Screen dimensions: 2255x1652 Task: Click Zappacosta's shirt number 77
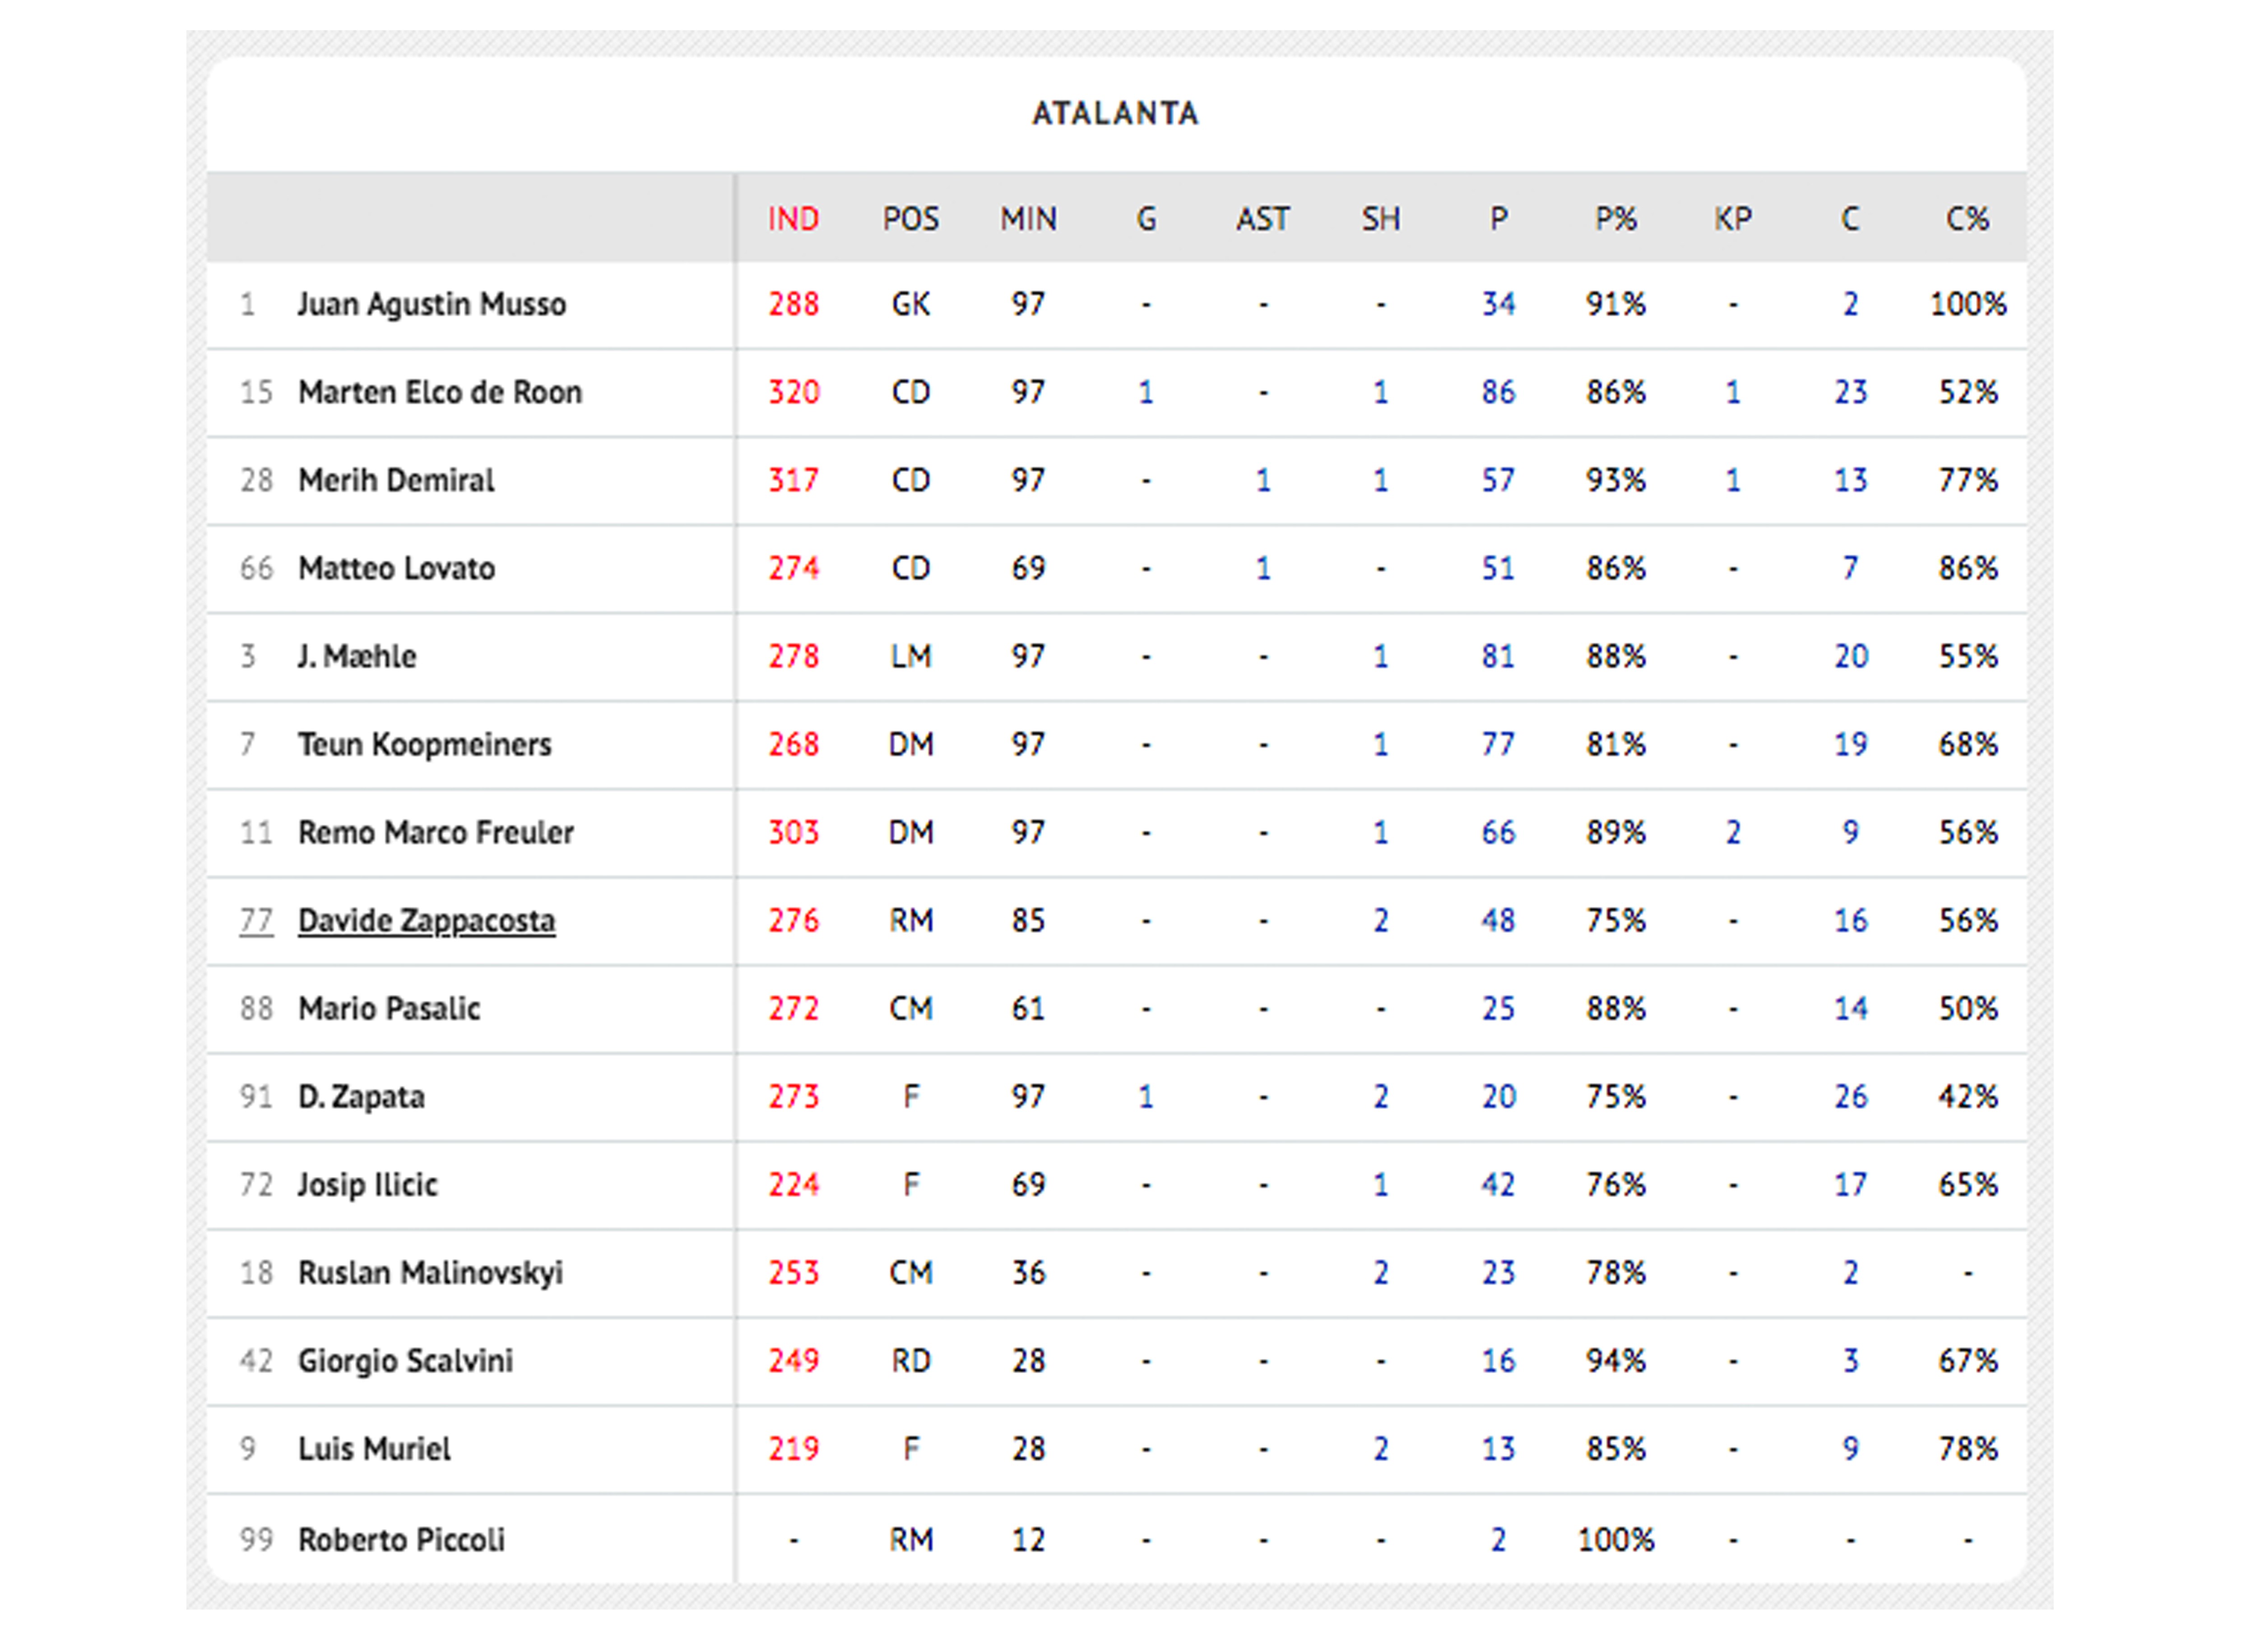click(255, 921)
